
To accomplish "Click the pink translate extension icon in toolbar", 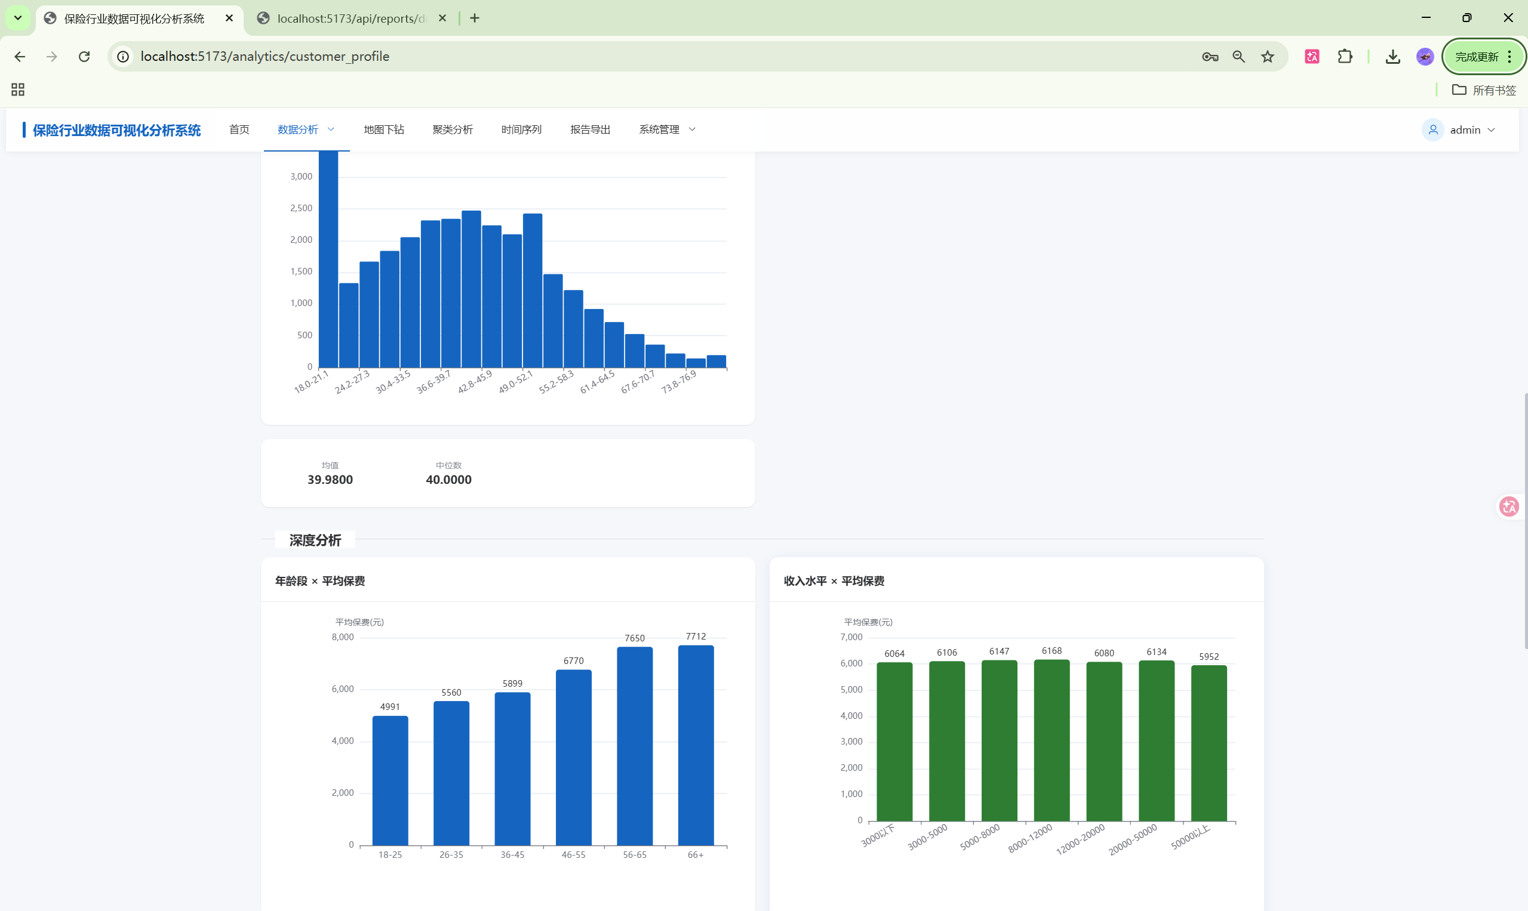I will (1312, 57).
